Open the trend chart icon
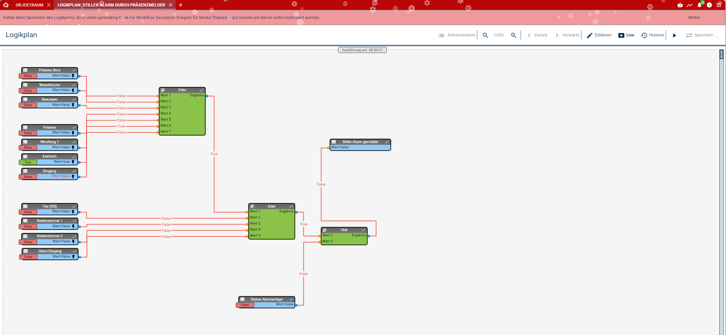The image size is (726, 335). click(690, 5)
